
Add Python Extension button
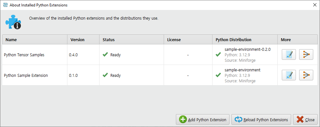tap(203, 119)
